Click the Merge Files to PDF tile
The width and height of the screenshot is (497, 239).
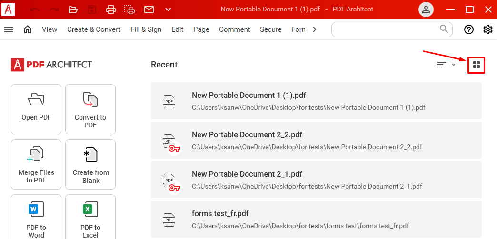(x=36, y=164)
